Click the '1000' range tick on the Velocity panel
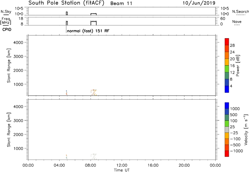 coord(18,148)
